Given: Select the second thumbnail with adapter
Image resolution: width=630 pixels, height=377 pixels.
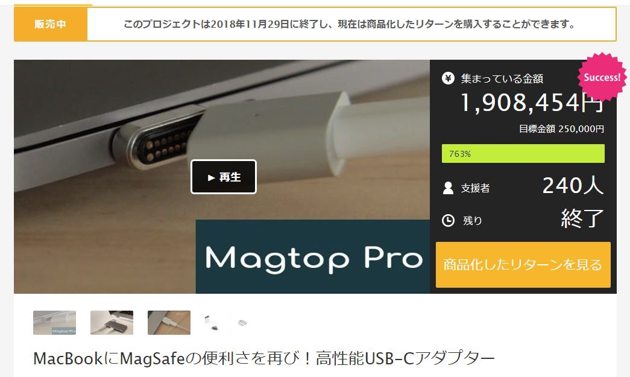Looking at the screenshot, I should [x=112, y=322].
